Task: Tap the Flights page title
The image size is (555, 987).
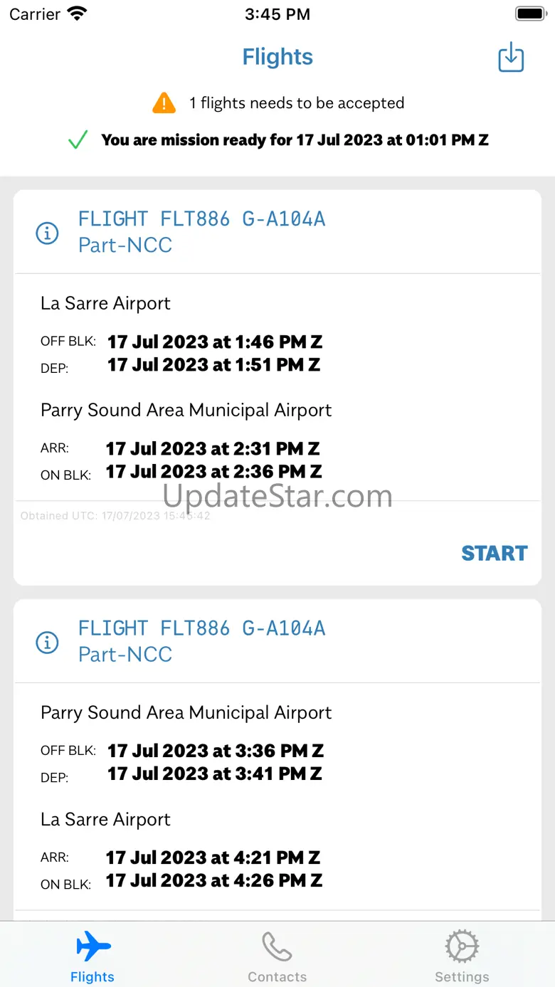Action: 277,57
